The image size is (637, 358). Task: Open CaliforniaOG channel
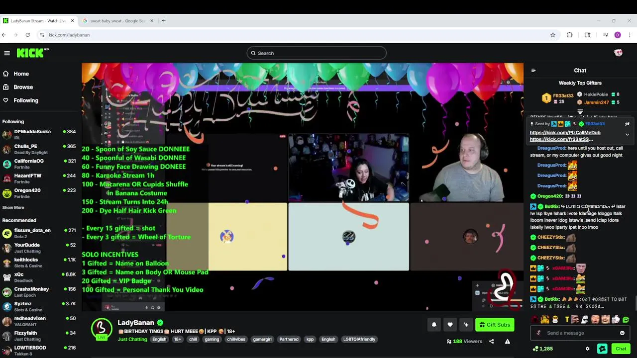pos(39,164)
